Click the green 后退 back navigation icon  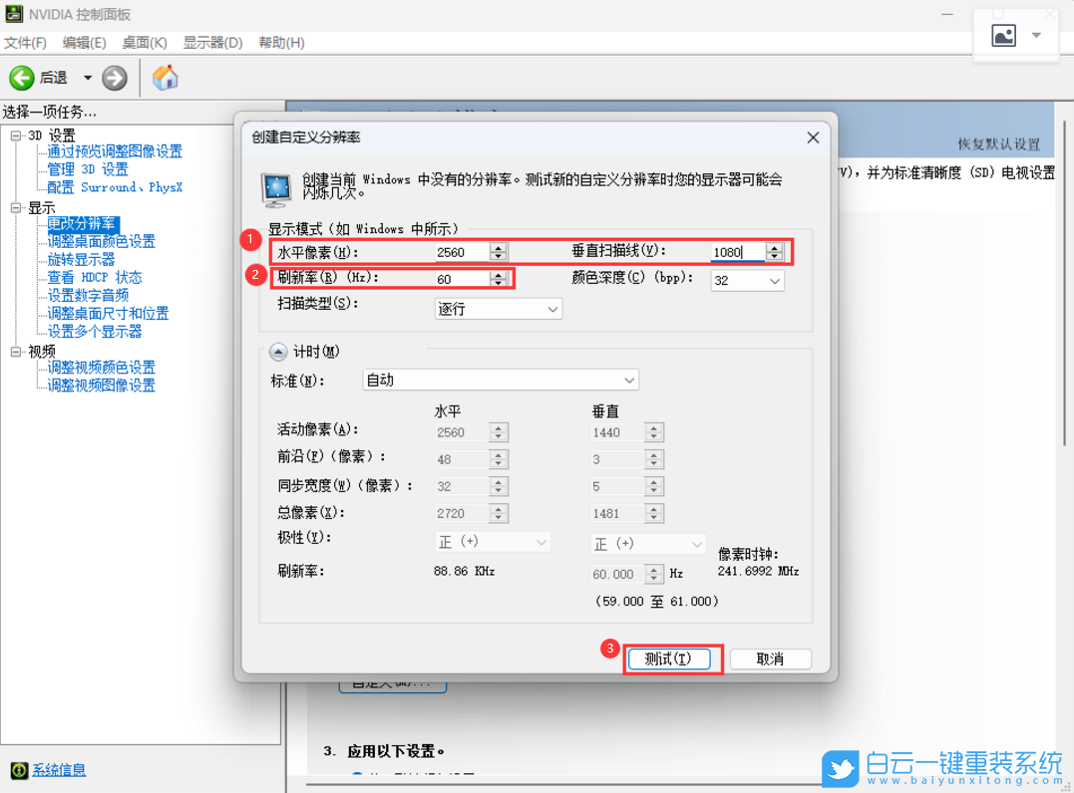tap(21, 77)
